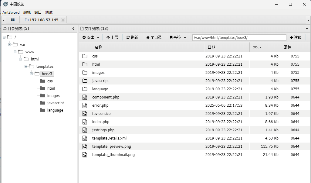Collapse the html tree node toggle

pos(20,59)
